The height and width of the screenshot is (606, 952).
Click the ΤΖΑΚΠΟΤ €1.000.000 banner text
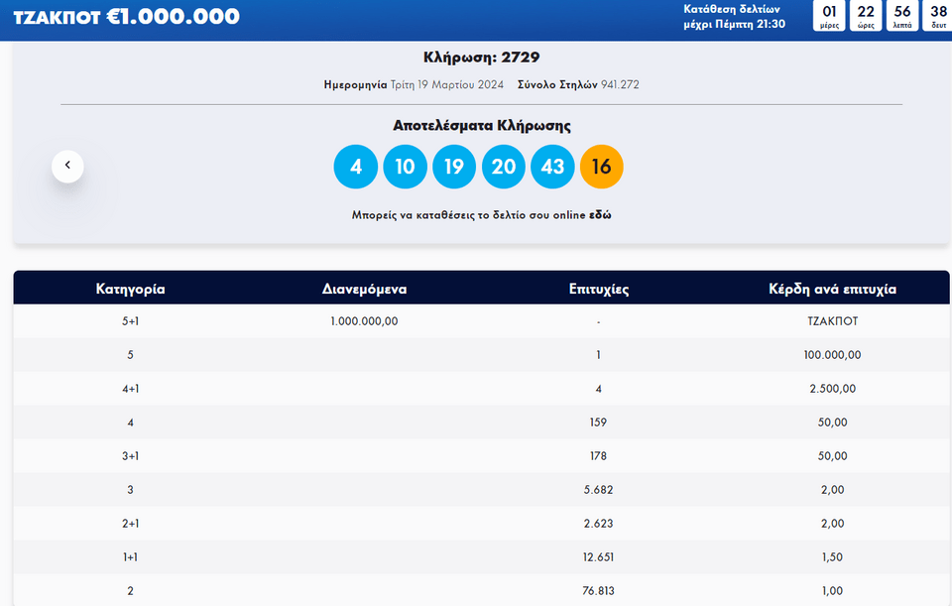pyautogui.click(x=126, y=17)
